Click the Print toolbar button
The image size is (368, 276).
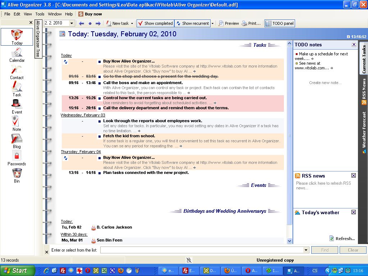(251, 23)
